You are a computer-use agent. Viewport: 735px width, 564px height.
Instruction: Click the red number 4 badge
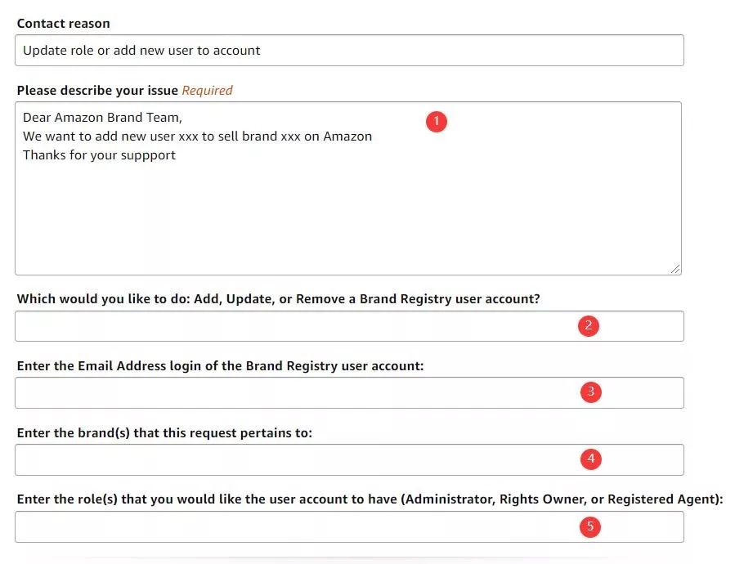point(590,459)
